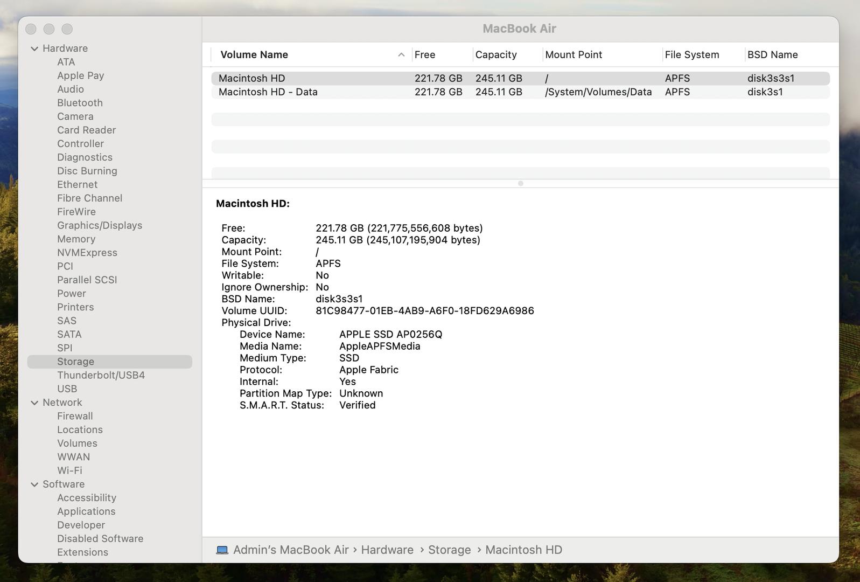Open Wi-Fi under Network

coord(69,471)
